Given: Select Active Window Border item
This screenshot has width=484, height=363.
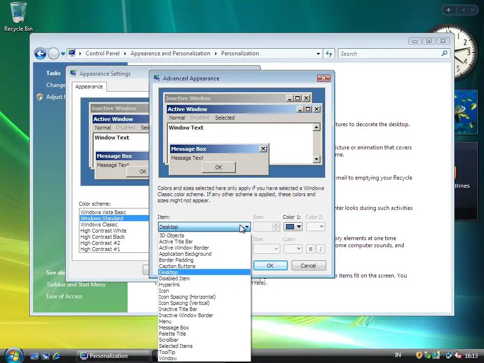Looking at the screenshot, I should [204, 248].
